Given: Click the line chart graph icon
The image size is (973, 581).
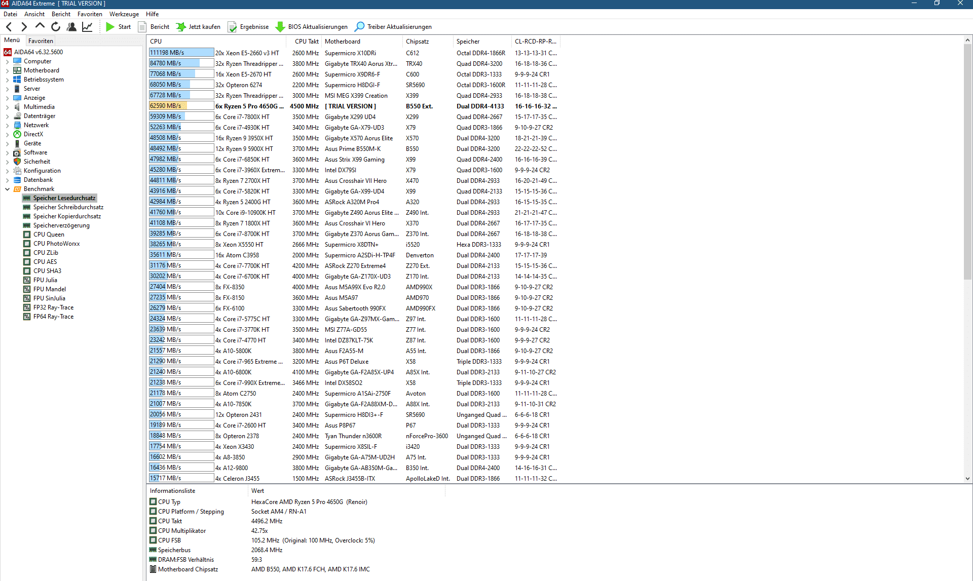Looking at the screenshot, I should point(87,27).
